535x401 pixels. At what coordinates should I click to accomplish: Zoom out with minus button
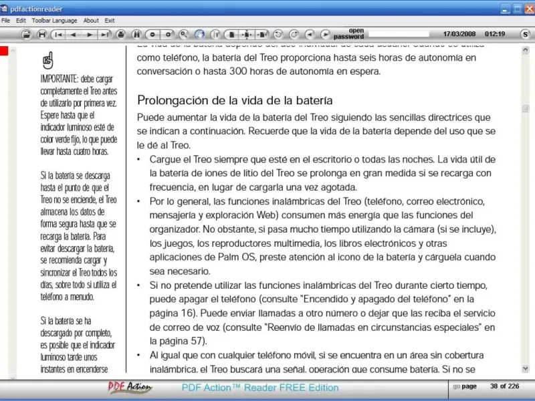[152, 35]
